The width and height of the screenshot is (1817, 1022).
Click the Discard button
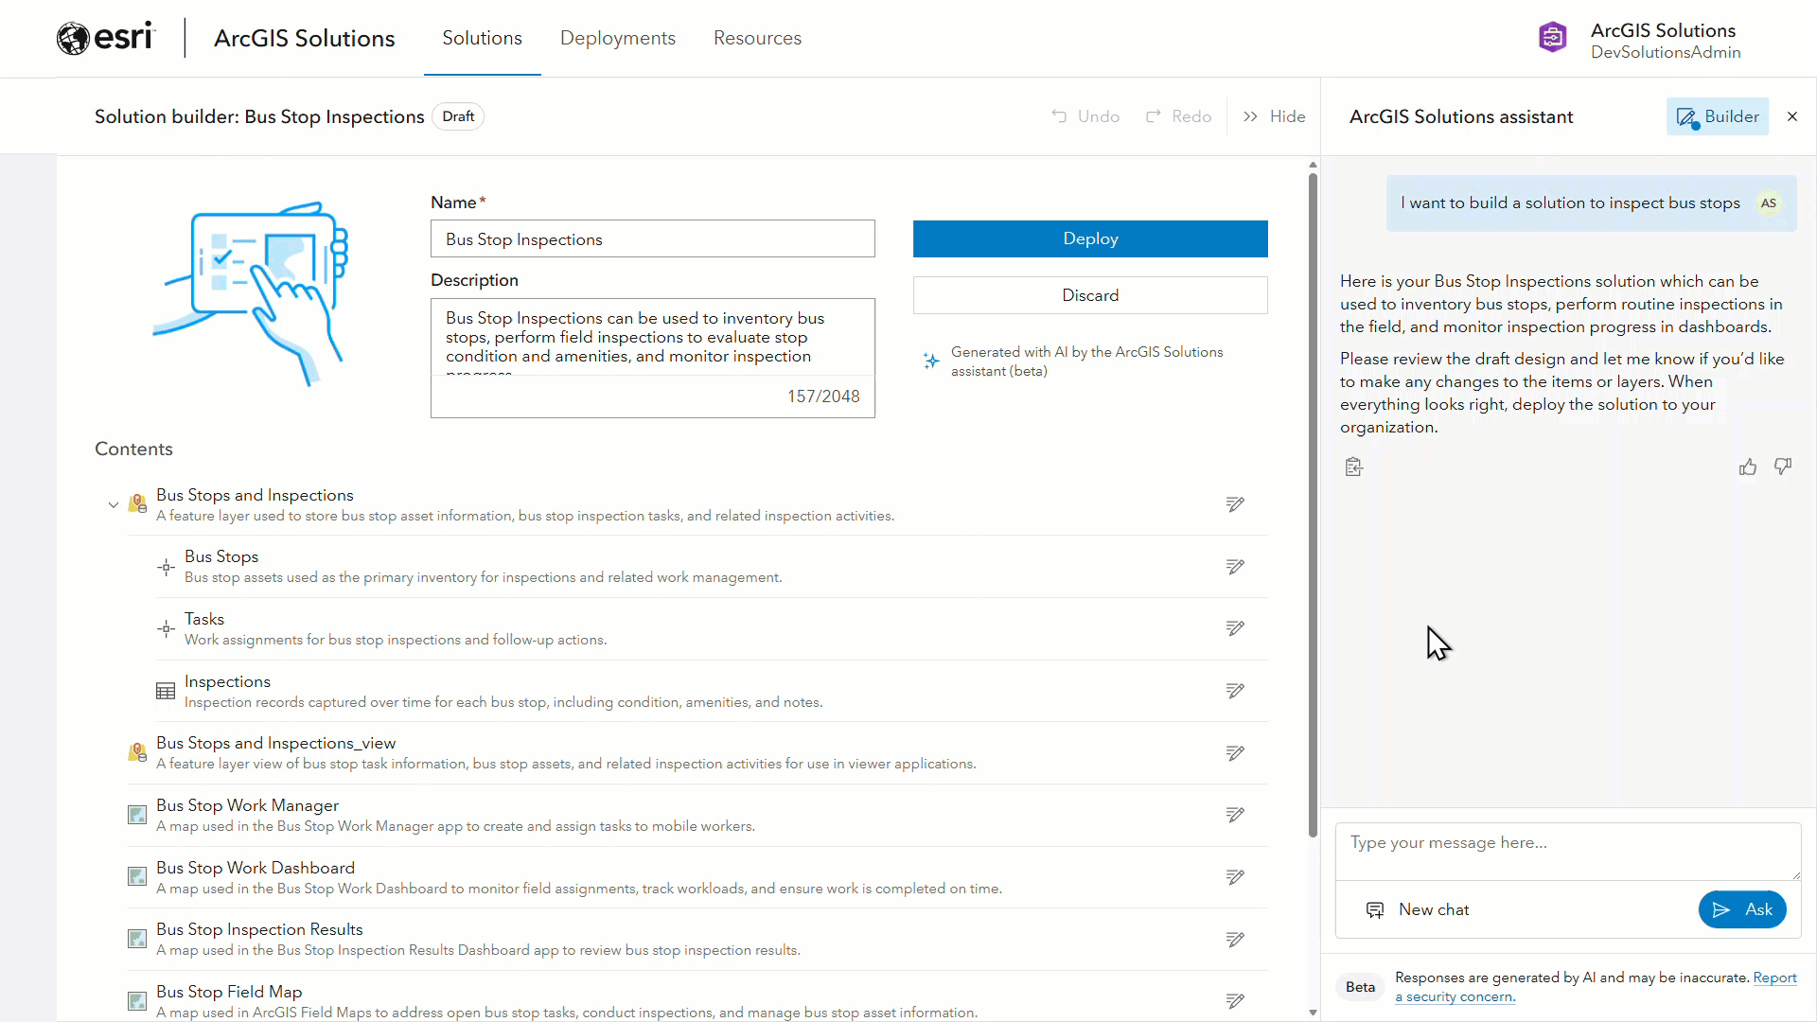(x=1090, y=295)
